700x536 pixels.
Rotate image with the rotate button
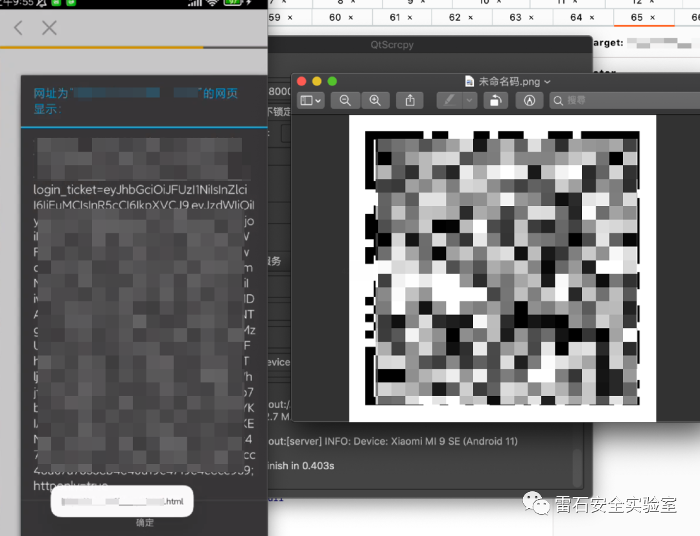[x=496, y=100]
